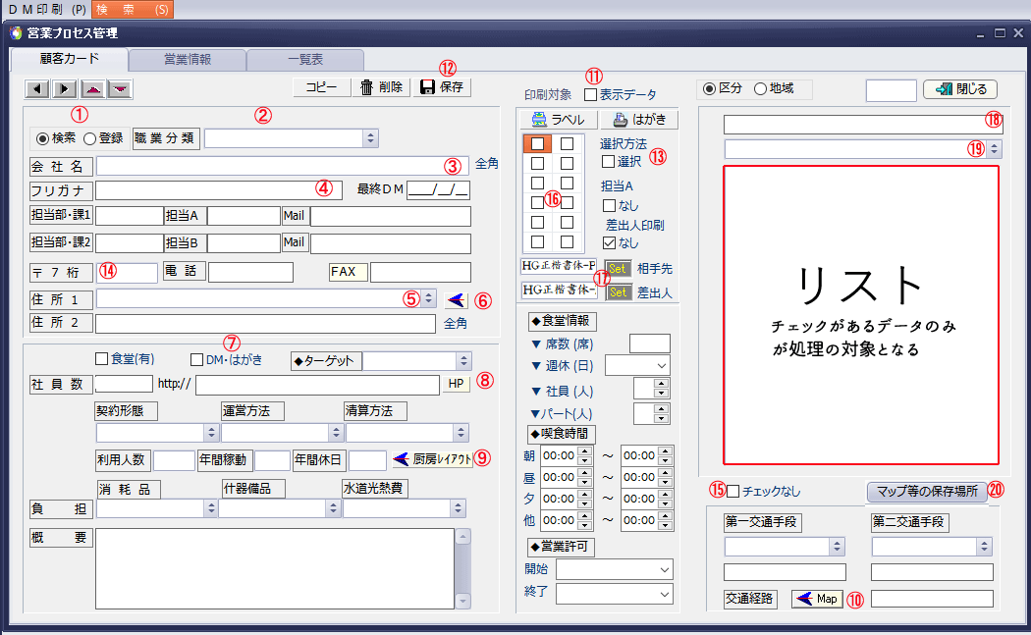Screen dimensions: 1031x635
Task: Switch to the 営業情報 tab
Action: pyautogui.click(x=187, y=59)
